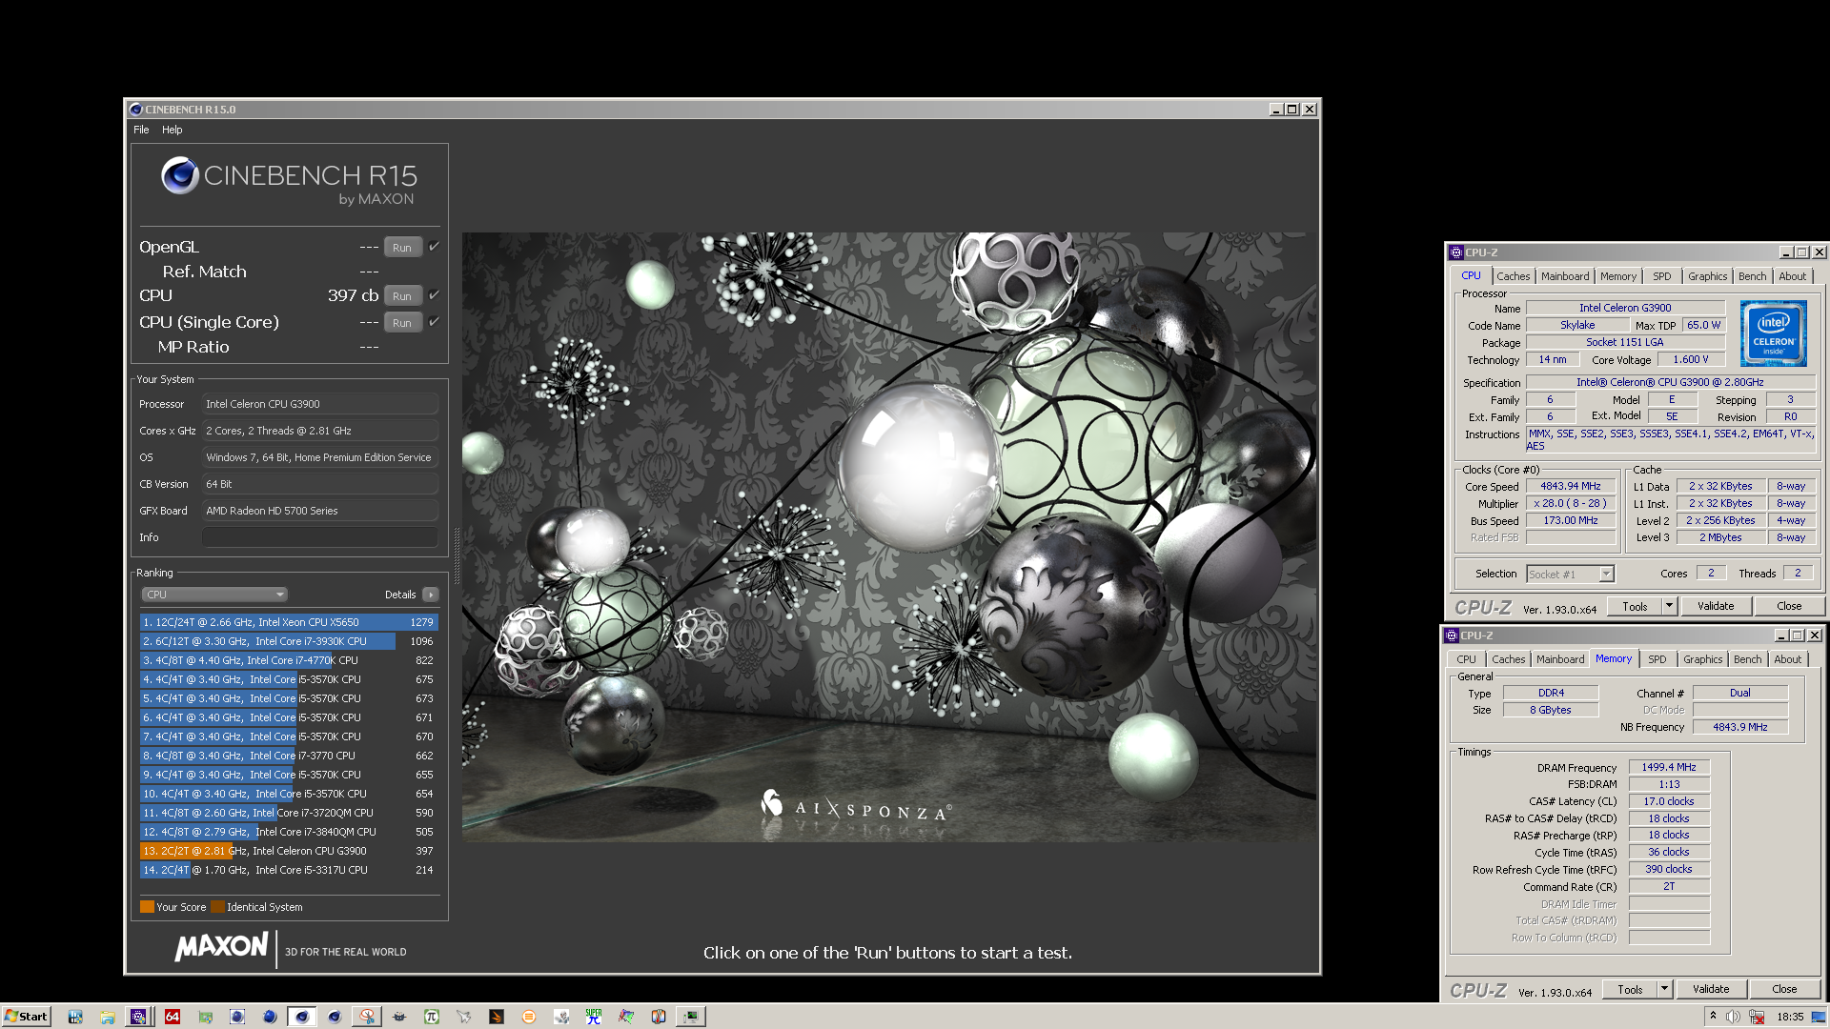Image resolution: width=1830 pixels, height=1029 pixels.
Task: Click Validate in upper CPU-Z window
Action: tap(1715, 606)
